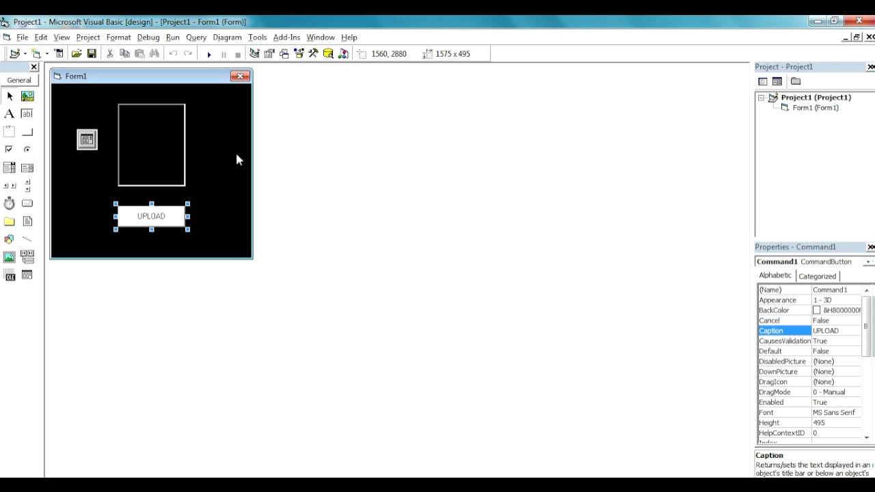Click the Properties list scroll down arrow
The image size is (875, 492).
pos(867,437)
